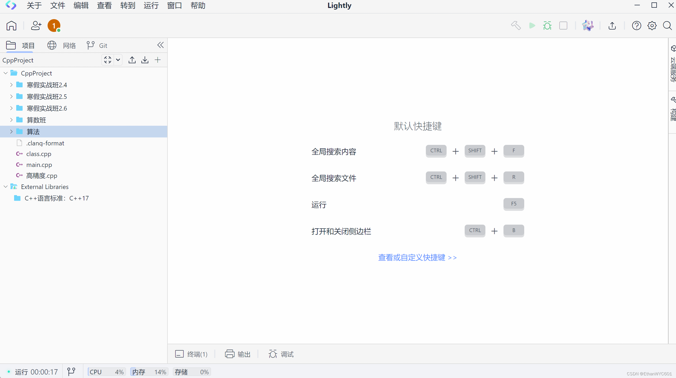Screen dimensions: 676x378
Task: Click the Home icon
Action: pyautogui.click(x=11, y=26)
